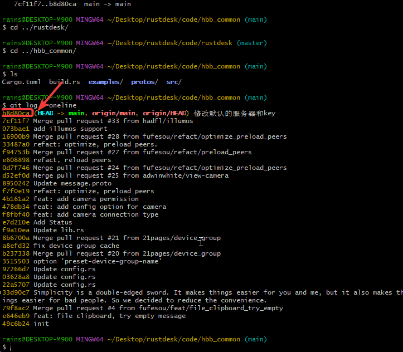Viewport: 403px width, 352px height.
Task: Click build.rs in the ls output
Action: click(64, 82)
